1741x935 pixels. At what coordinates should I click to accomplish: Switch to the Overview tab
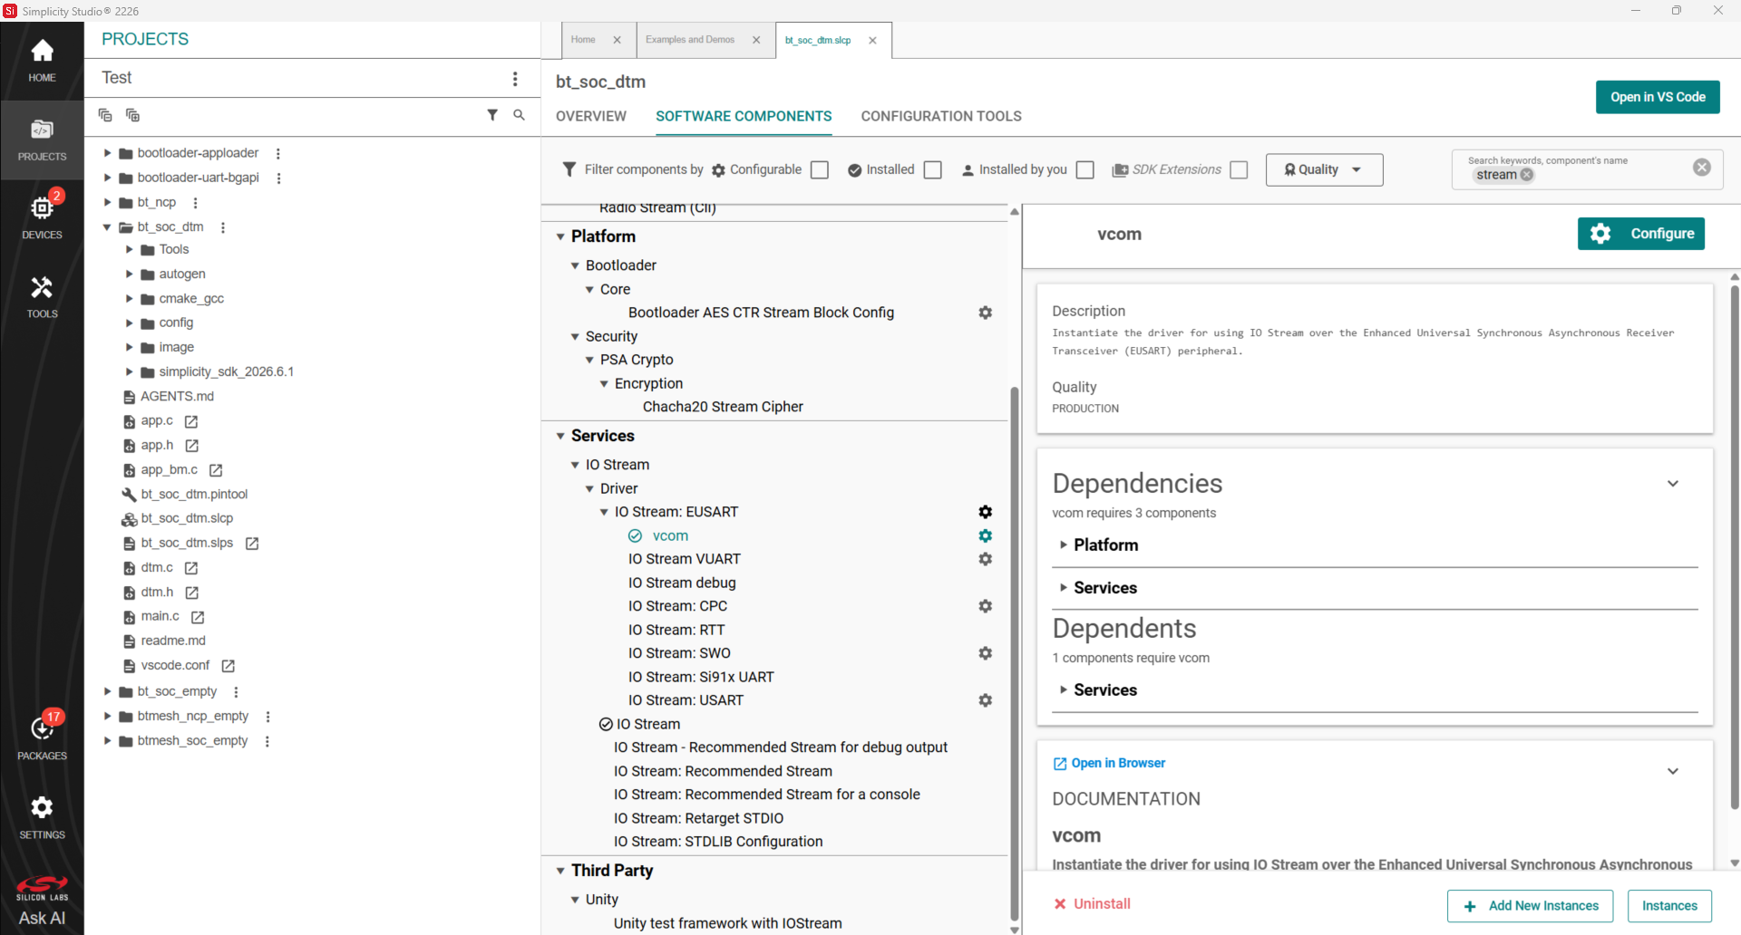click(x=591, y=116)
